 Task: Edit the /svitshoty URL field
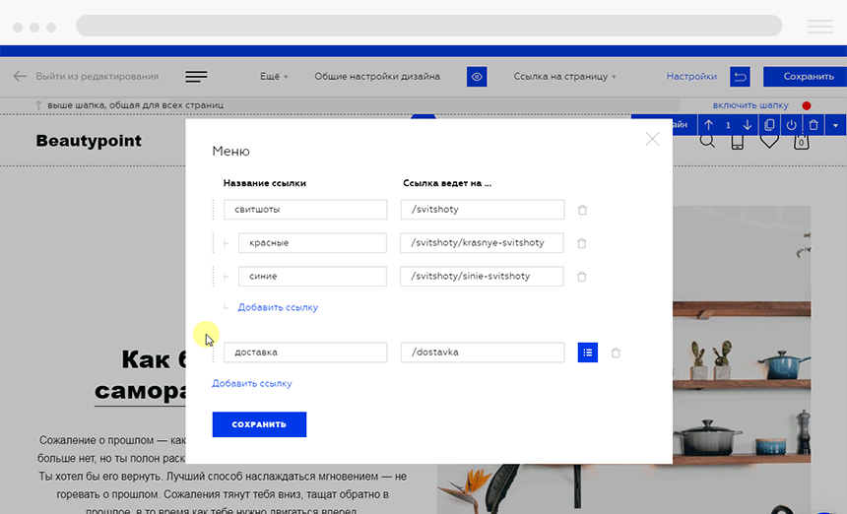click(483, 210)
